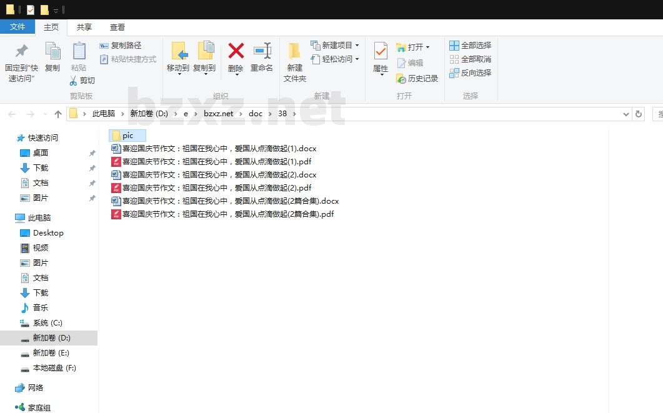This screenshot has width=663, height=413.
Task: Click the Paste clipboard icon
Action: [x=79, y=52]
